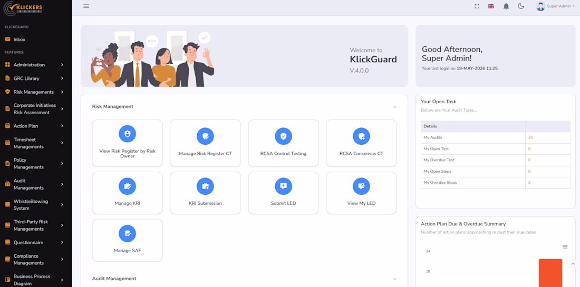Click the GRC Library document icon
The width and height of the screenshot is (580, 287).
(x=7, y=78)
